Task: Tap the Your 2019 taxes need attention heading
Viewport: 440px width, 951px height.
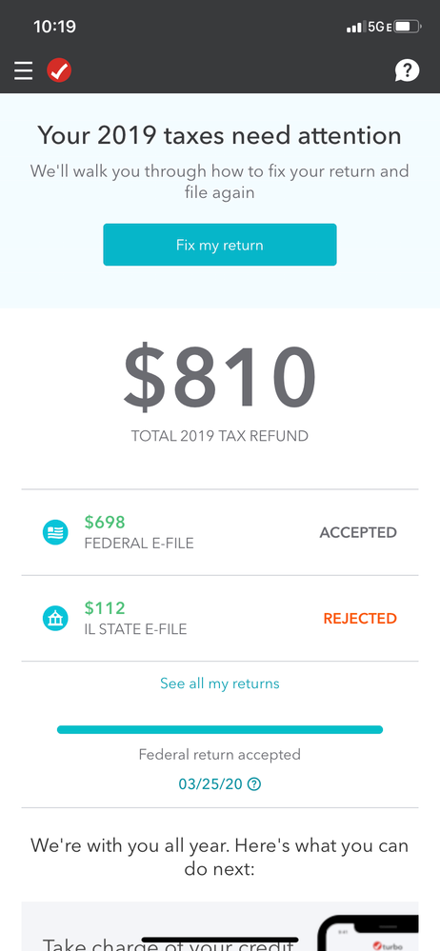Action: point(220,134)
